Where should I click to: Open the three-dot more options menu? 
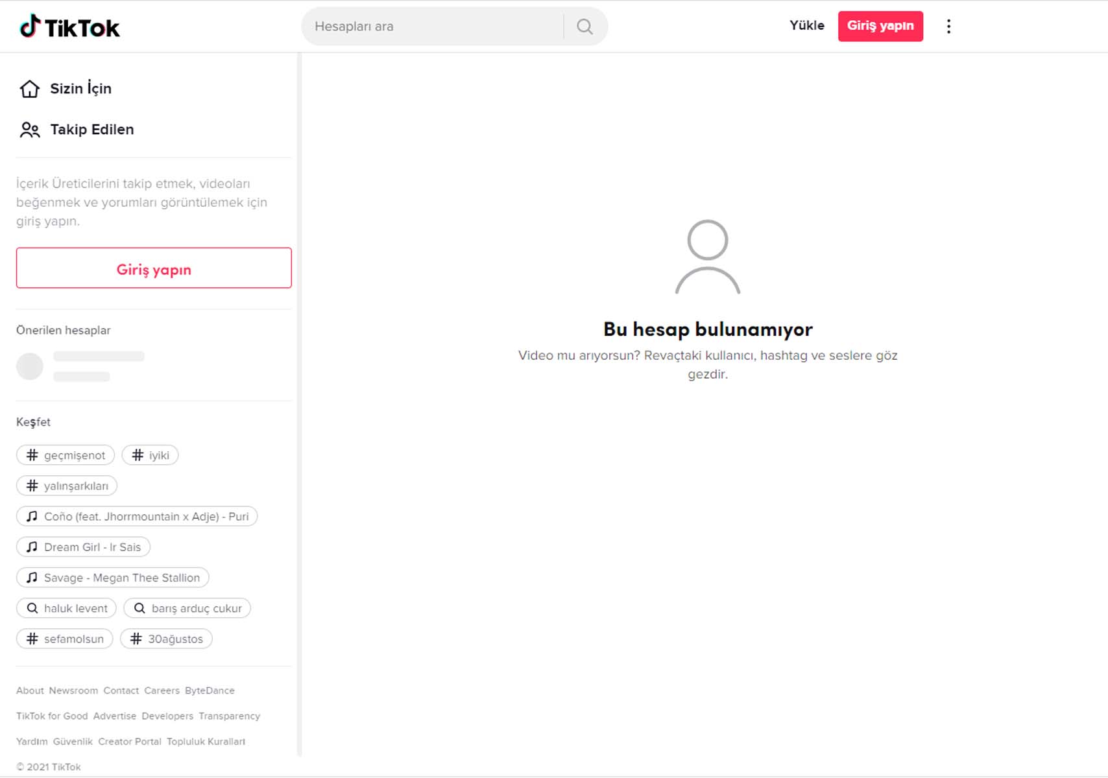(948, 27)
